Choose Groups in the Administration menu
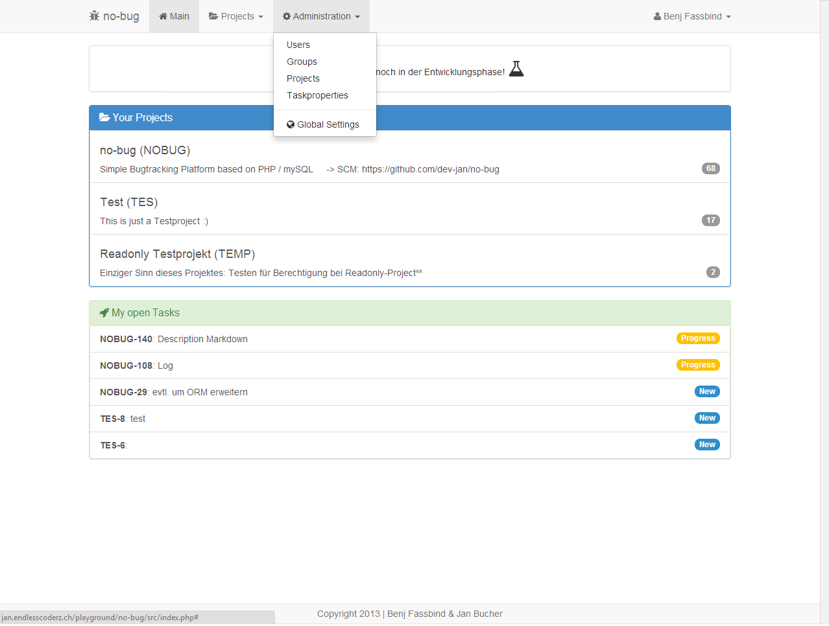This screenshot has width=829, height=626. click(x=302, y=62)
